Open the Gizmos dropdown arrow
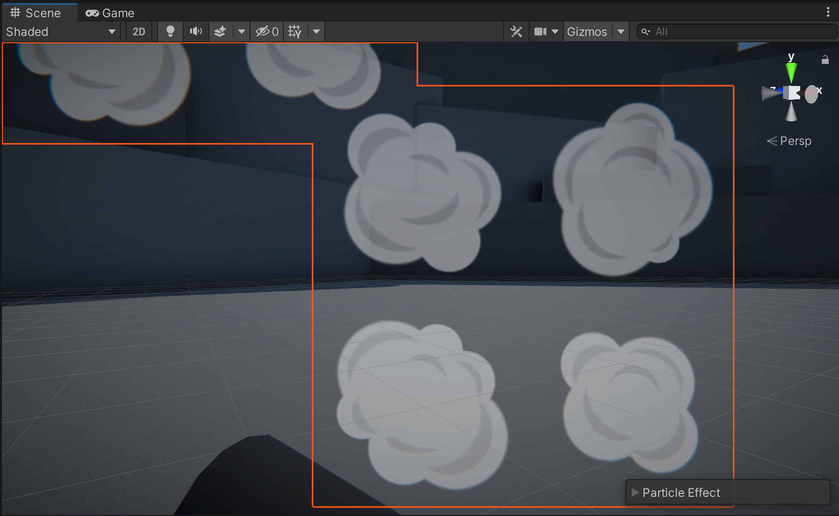This screenshot has height=516, width=839. tap(621, 31)
